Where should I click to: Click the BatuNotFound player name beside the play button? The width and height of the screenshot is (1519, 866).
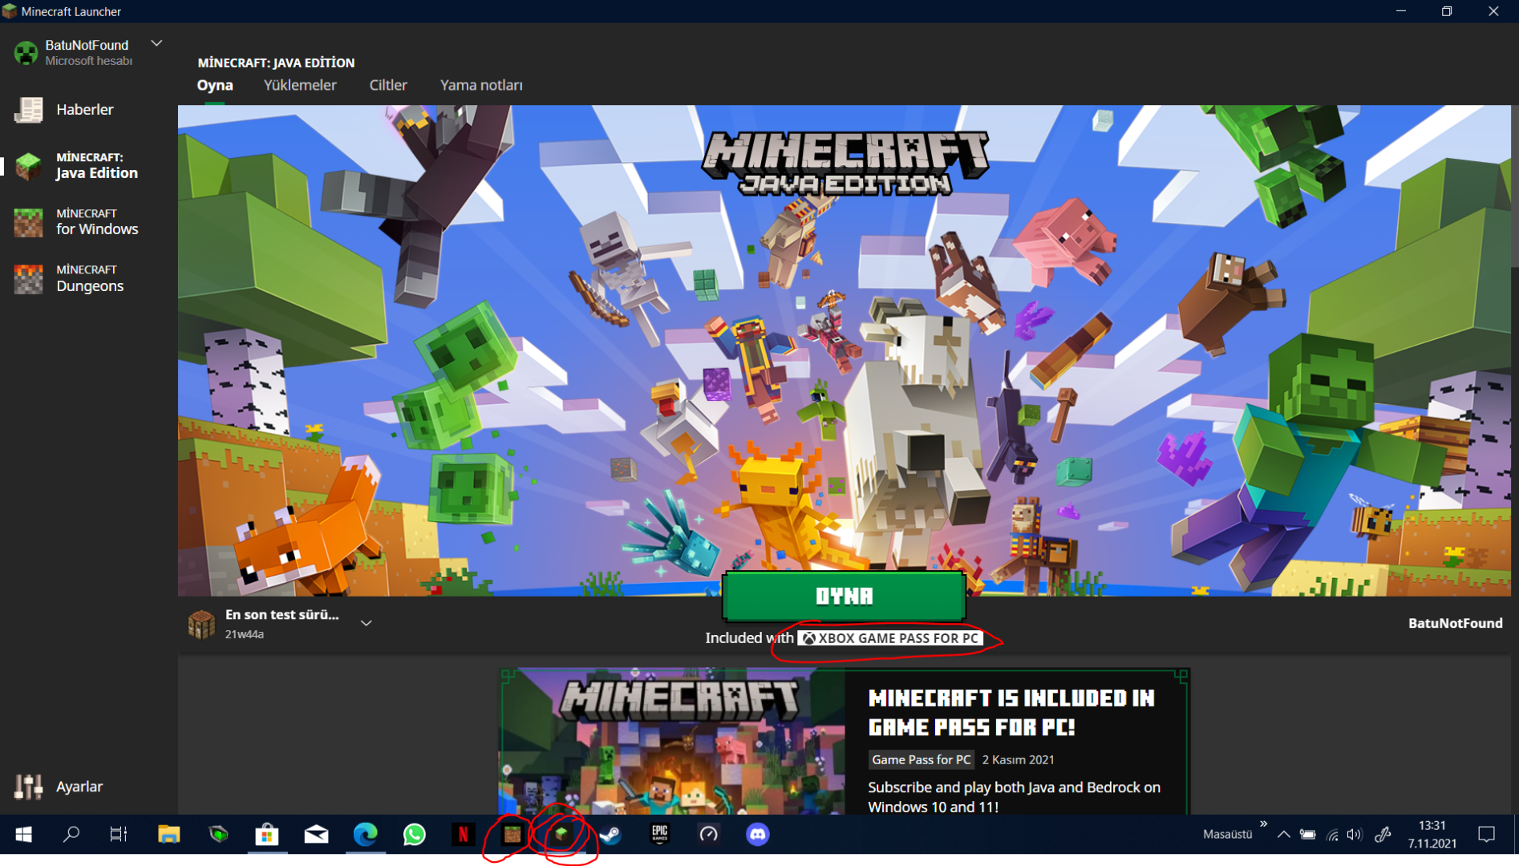click(x=1455, y=623)
